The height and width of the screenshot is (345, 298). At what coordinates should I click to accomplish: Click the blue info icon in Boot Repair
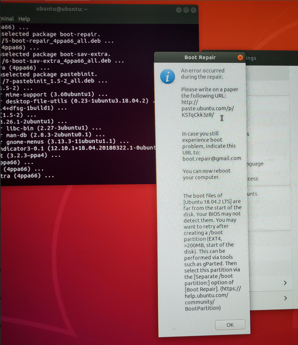pos(167,77)
